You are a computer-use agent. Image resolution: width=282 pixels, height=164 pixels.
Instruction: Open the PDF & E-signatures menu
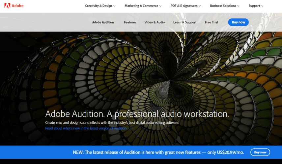coord(185,6)
